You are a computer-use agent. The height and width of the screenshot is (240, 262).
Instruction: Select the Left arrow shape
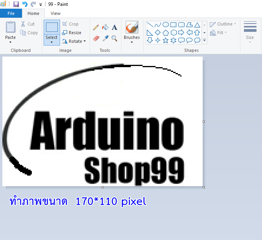click(189, 33)
